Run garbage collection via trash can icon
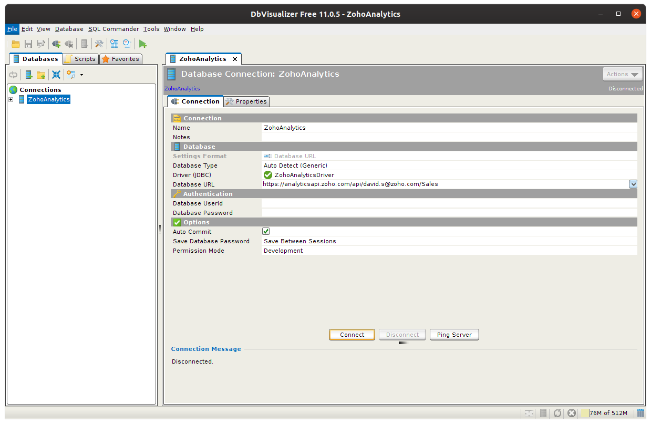 [x=640, y=413]
